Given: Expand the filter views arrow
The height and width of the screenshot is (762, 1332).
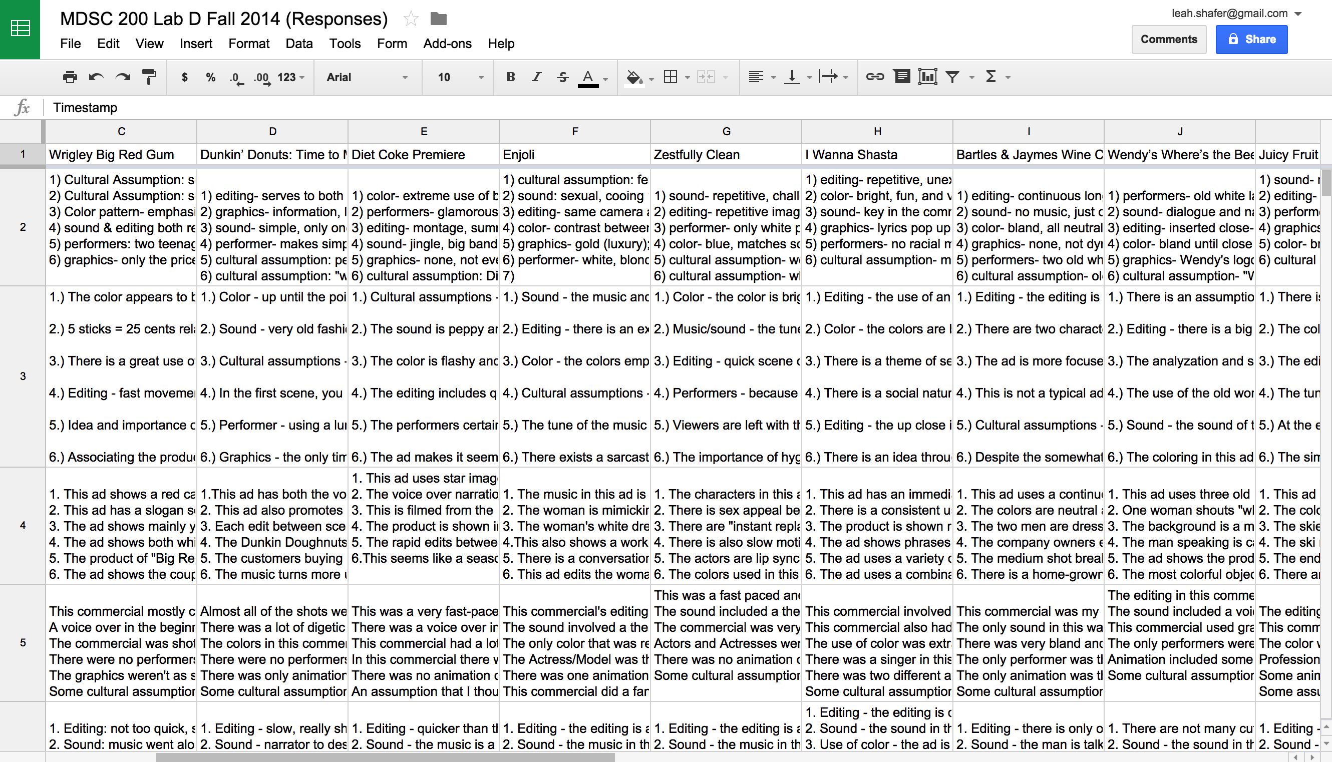Looking at the screenshot, I should point(971,78).
